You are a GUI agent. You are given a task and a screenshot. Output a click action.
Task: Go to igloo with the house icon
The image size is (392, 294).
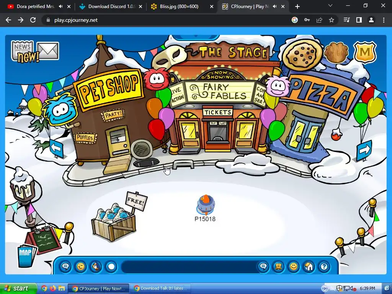309,266
